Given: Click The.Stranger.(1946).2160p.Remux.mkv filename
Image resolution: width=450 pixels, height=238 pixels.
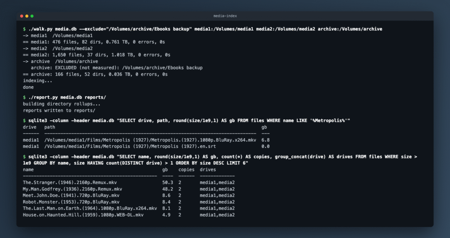Looking at the screenshot, I should 70,183.
